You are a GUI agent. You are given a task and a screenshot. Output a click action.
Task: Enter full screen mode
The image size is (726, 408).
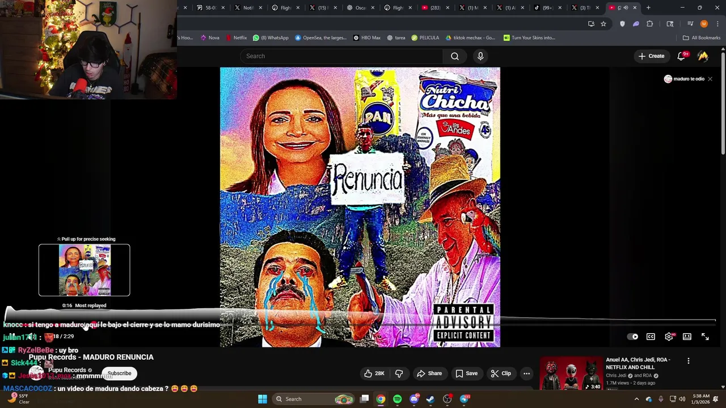705,337
